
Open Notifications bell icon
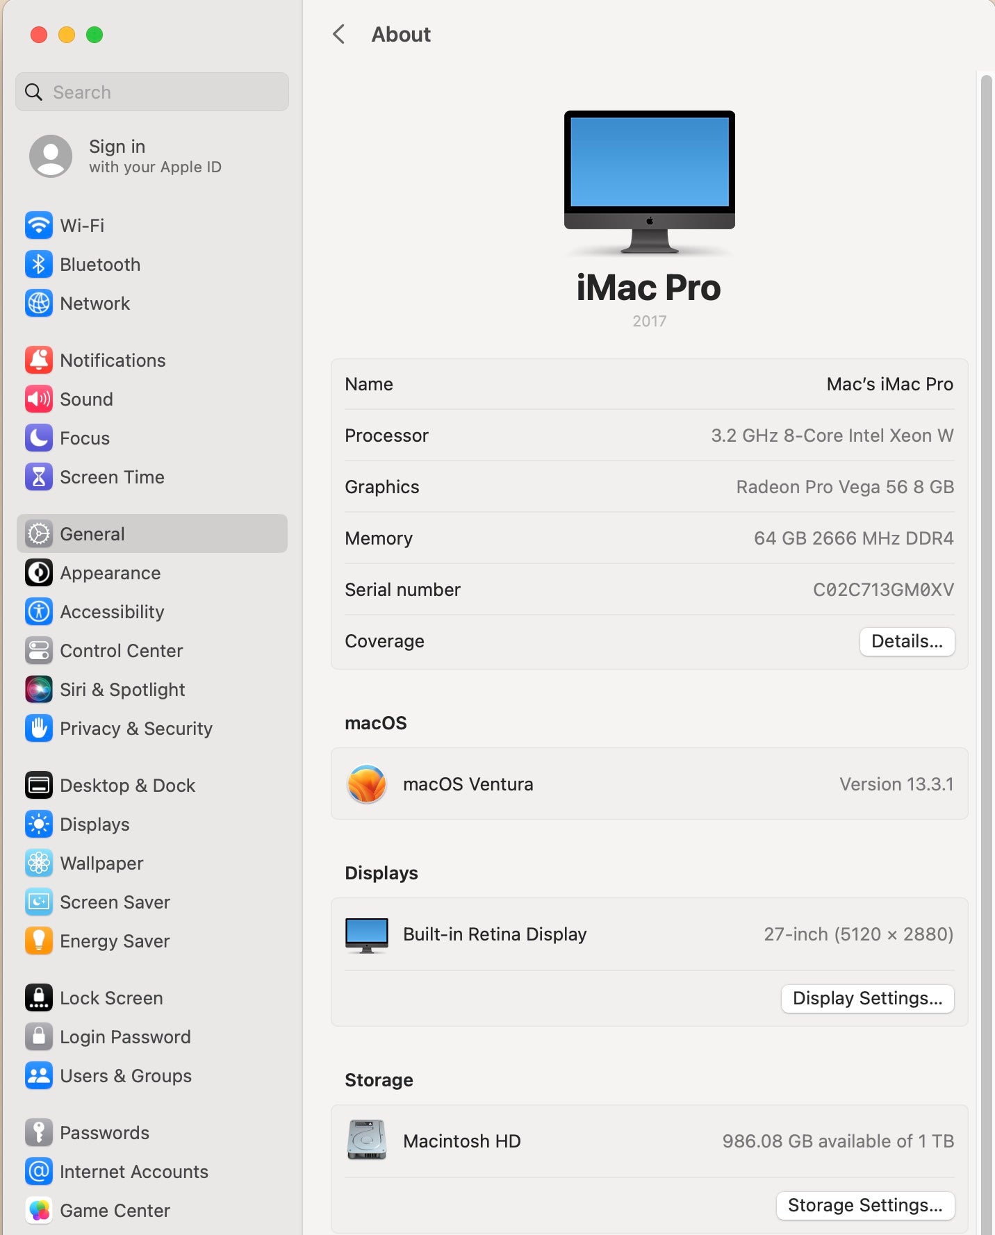click(39, 360)
